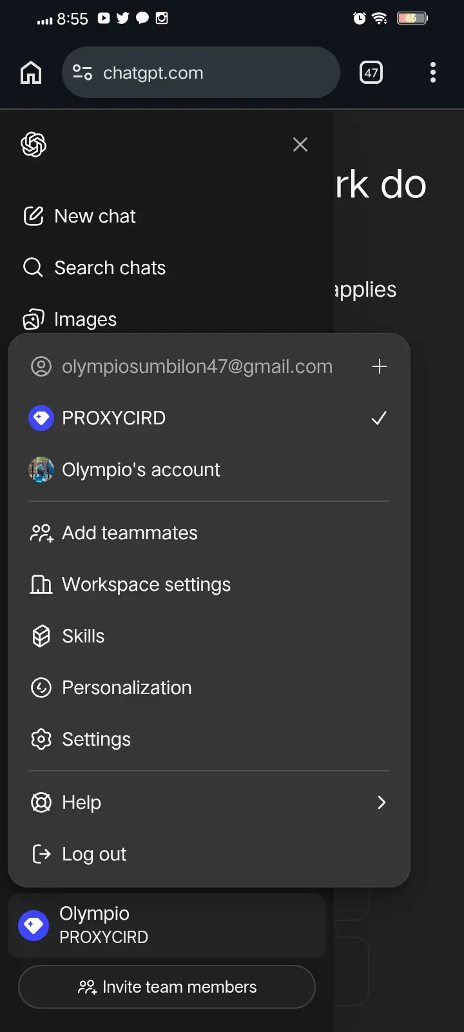Tap the ChatGPT logo icon
This screenshot has width=464, height=1032.
point(34,144)
